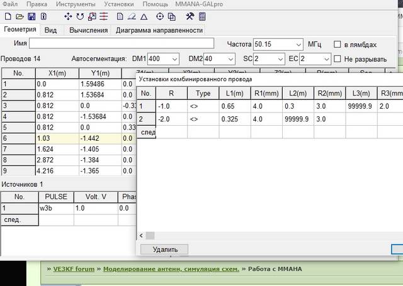
Task: Expand the DM1 dropdown
Action: click(174, 59)
